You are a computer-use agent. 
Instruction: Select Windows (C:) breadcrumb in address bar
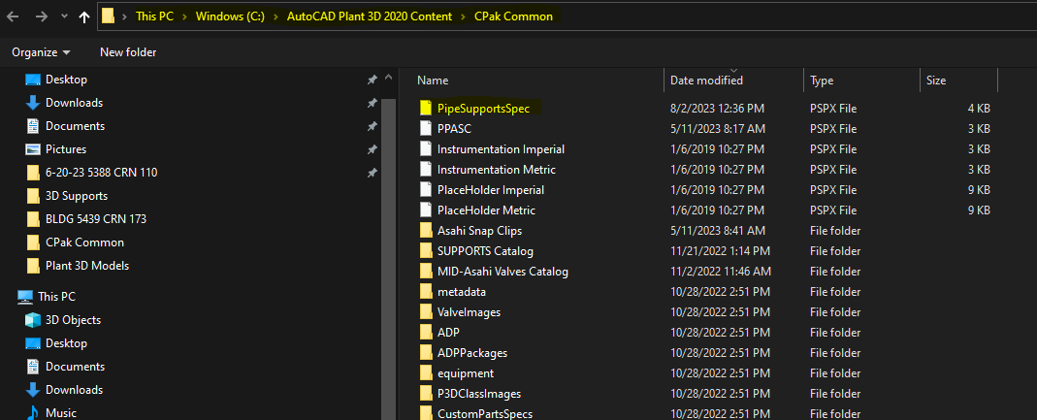pos(230,16)
